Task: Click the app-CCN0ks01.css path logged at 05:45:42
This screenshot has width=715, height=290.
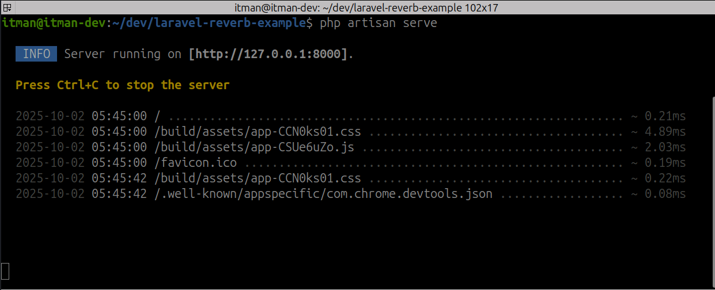Action: click(258, 178)
